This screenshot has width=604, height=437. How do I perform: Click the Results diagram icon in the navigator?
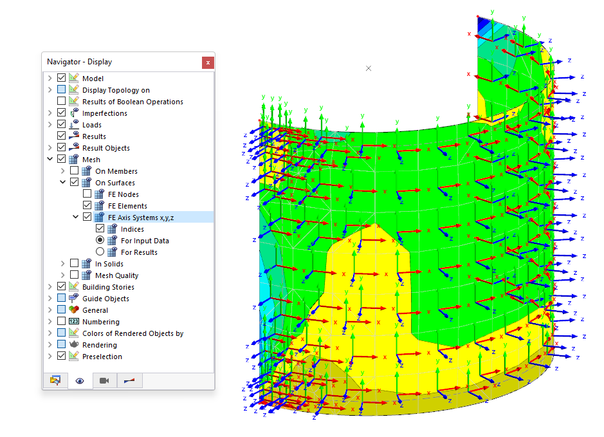click(73, 136)
